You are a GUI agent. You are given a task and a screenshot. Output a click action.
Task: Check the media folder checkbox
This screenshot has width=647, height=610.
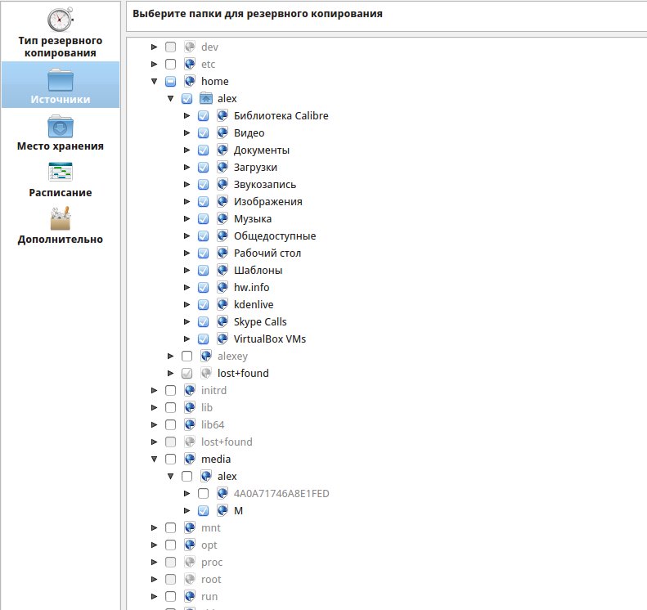(170, 459)
